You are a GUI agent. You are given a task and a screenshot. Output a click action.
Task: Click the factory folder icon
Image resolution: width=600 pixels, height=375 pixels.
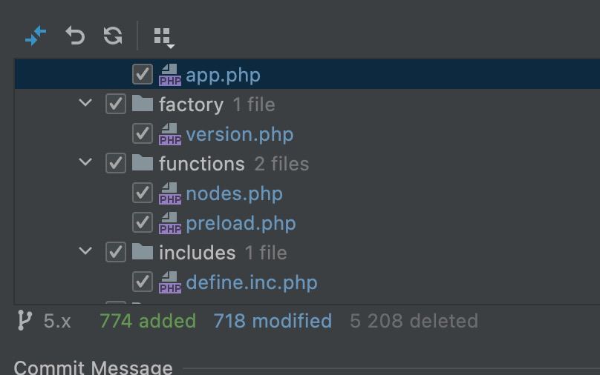click(x=143, y=104)
